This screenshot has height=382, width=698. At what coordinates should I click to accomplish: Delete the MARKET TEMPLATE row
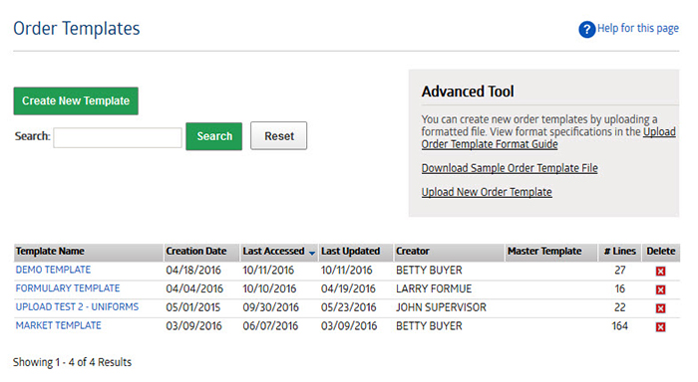click(660, 327)
